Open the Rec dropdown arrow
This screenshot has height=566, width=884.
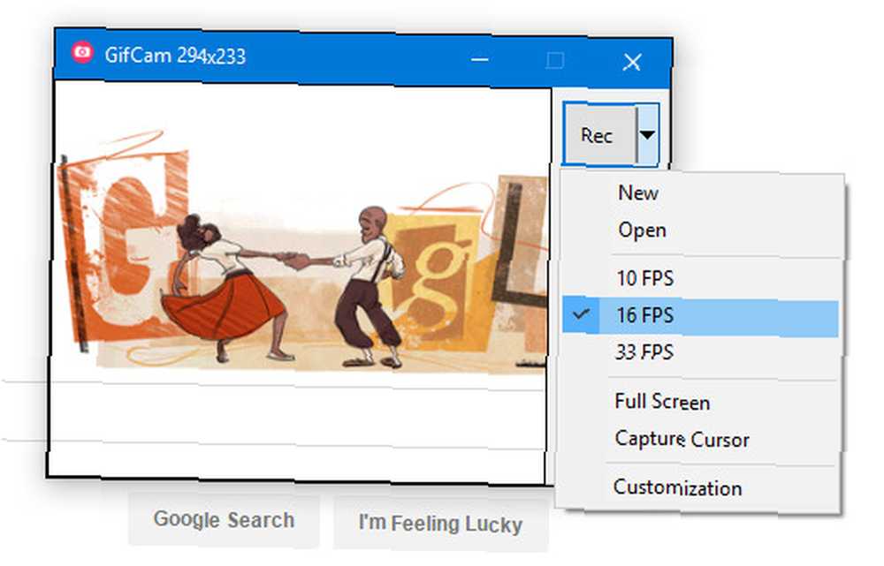point(648,135)
